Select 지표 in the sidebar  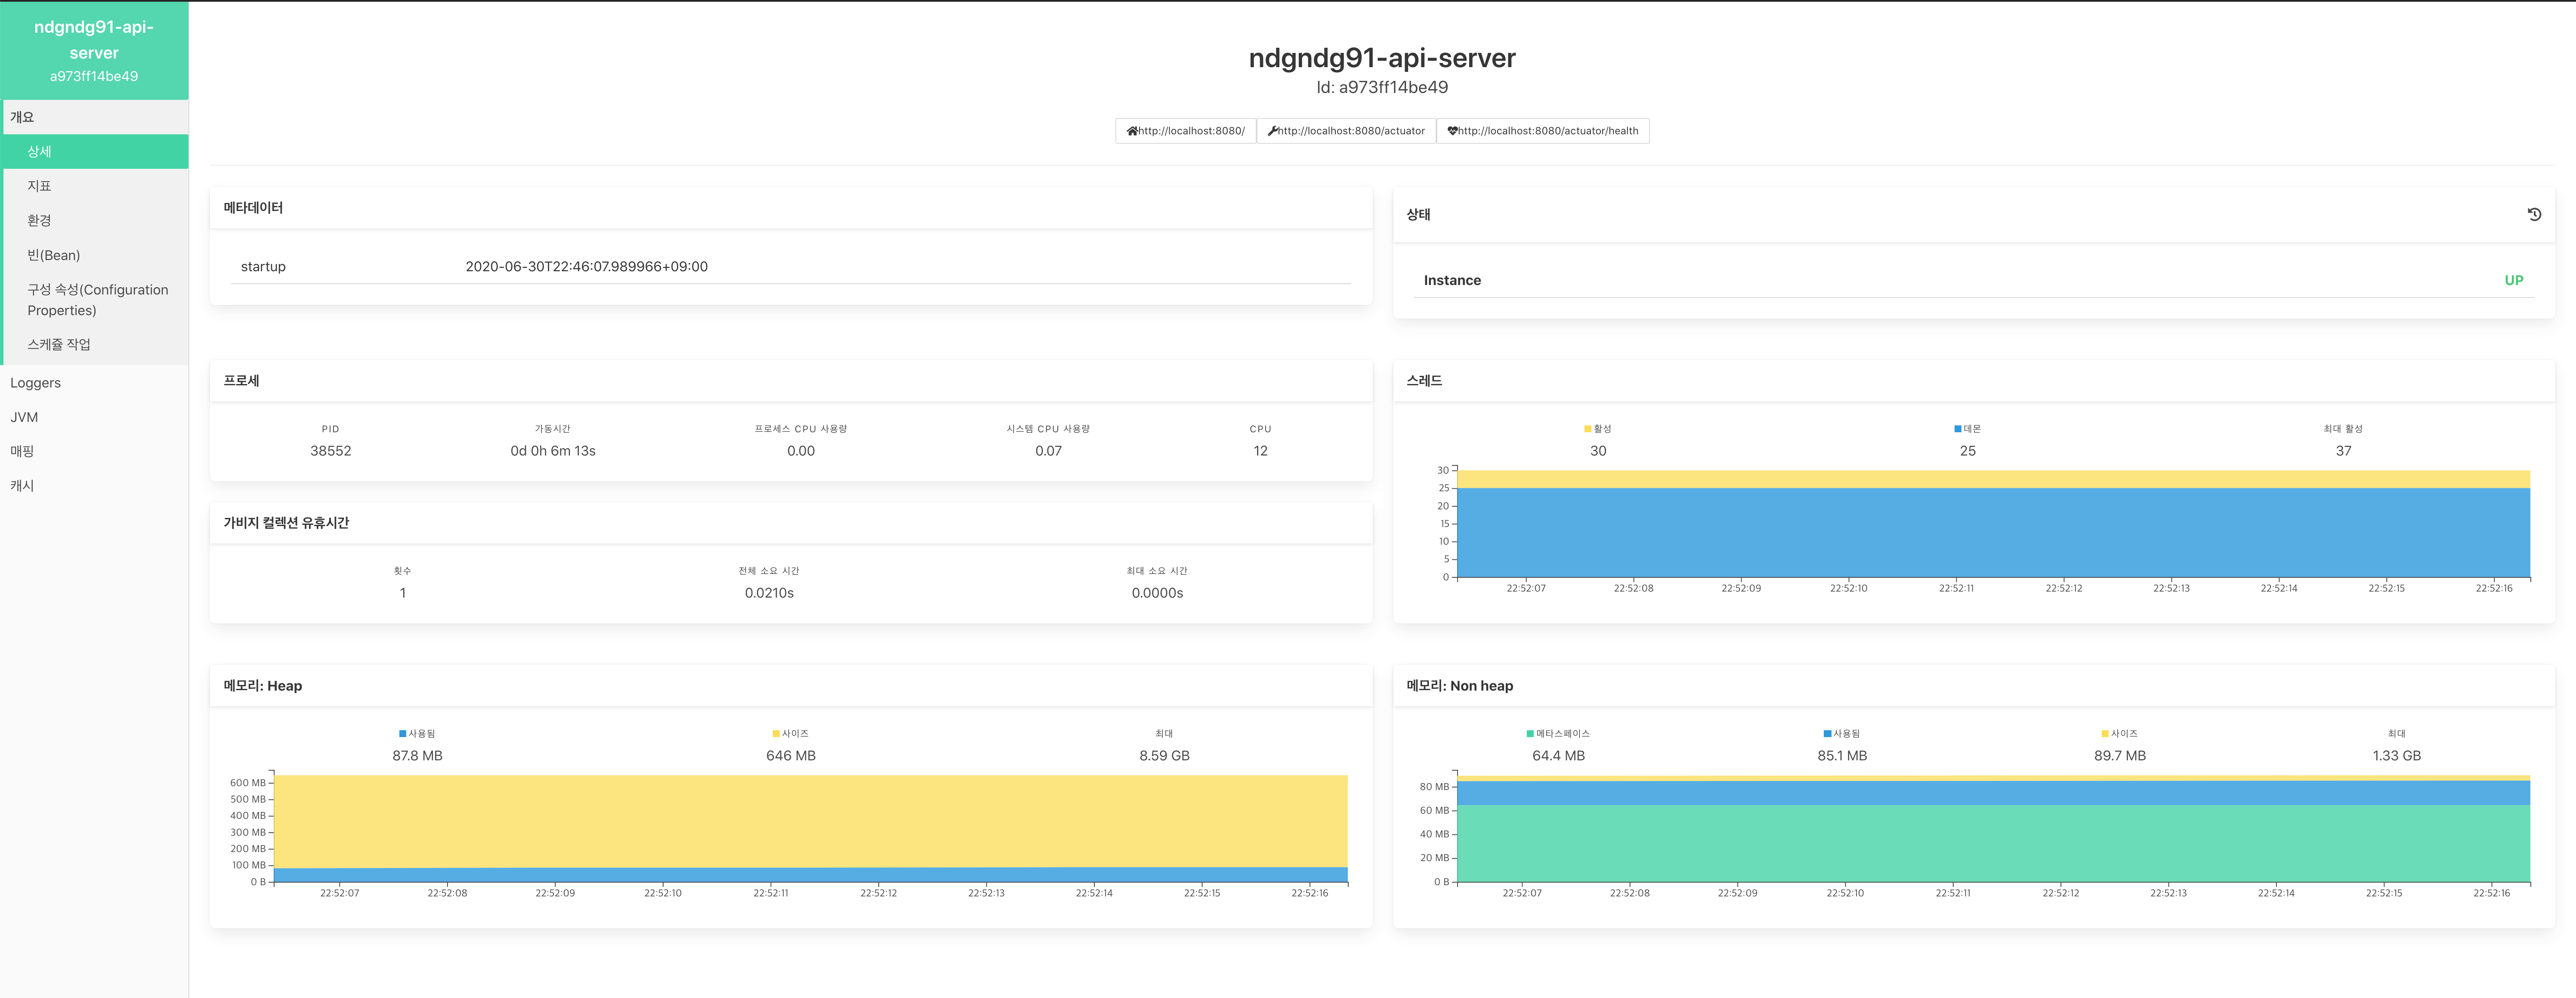pyautogui.click(x=39, y=186)
